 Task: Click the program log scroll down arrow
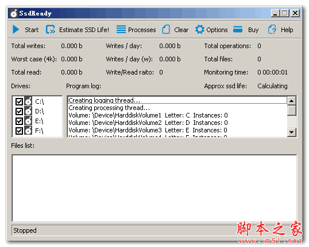pyautogui.click(x=292, y=132)
